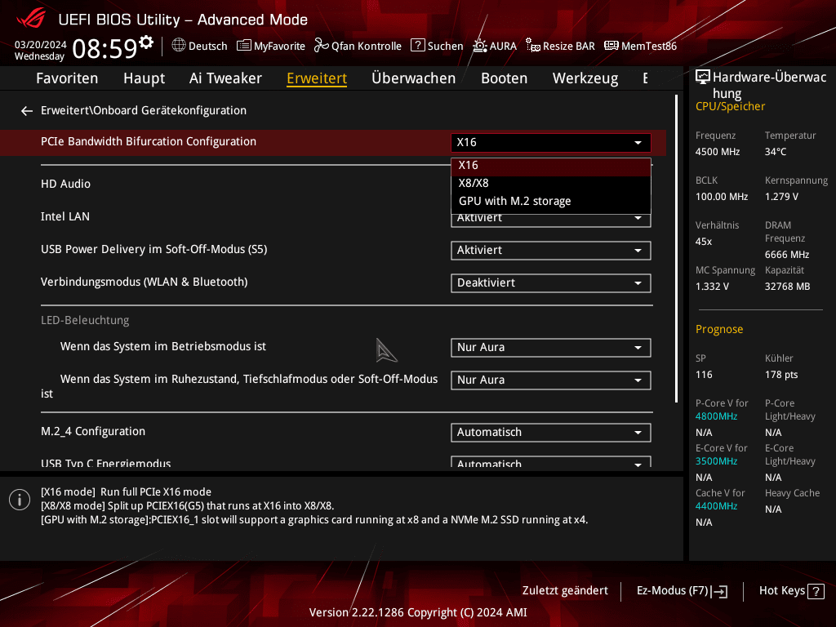Screen dimensions: 836x627
Task: Open the PCIe Bandwidth Bifurcation dropdown
Action: pos(551,142)
